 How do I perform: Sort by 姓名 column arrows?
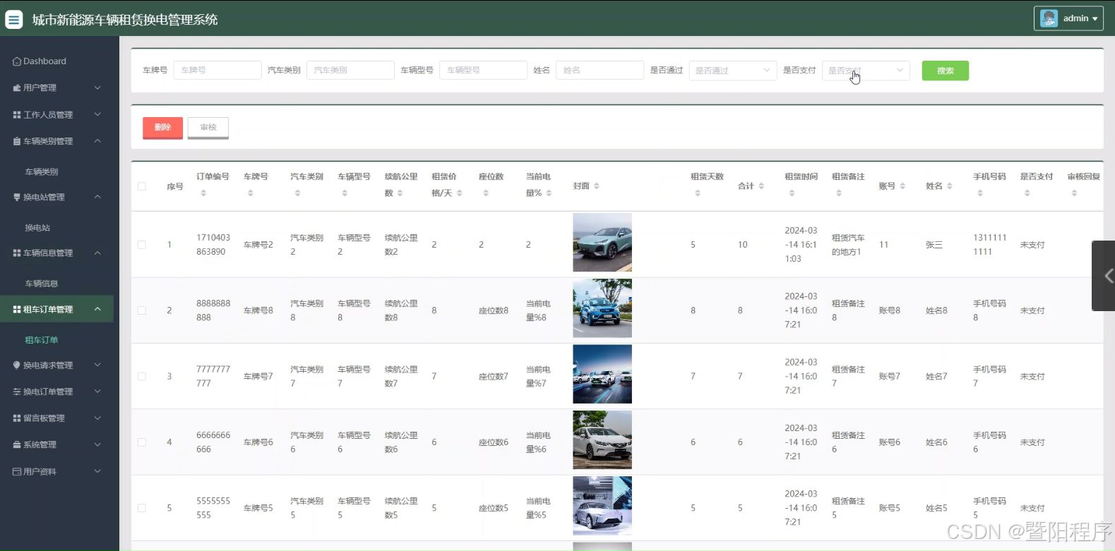(x=950, y=186)
